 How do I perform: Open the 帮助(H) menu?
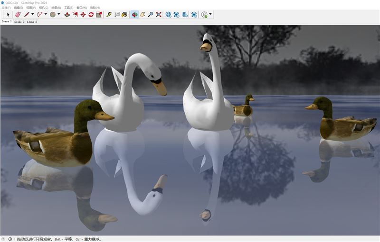point(95,8)
